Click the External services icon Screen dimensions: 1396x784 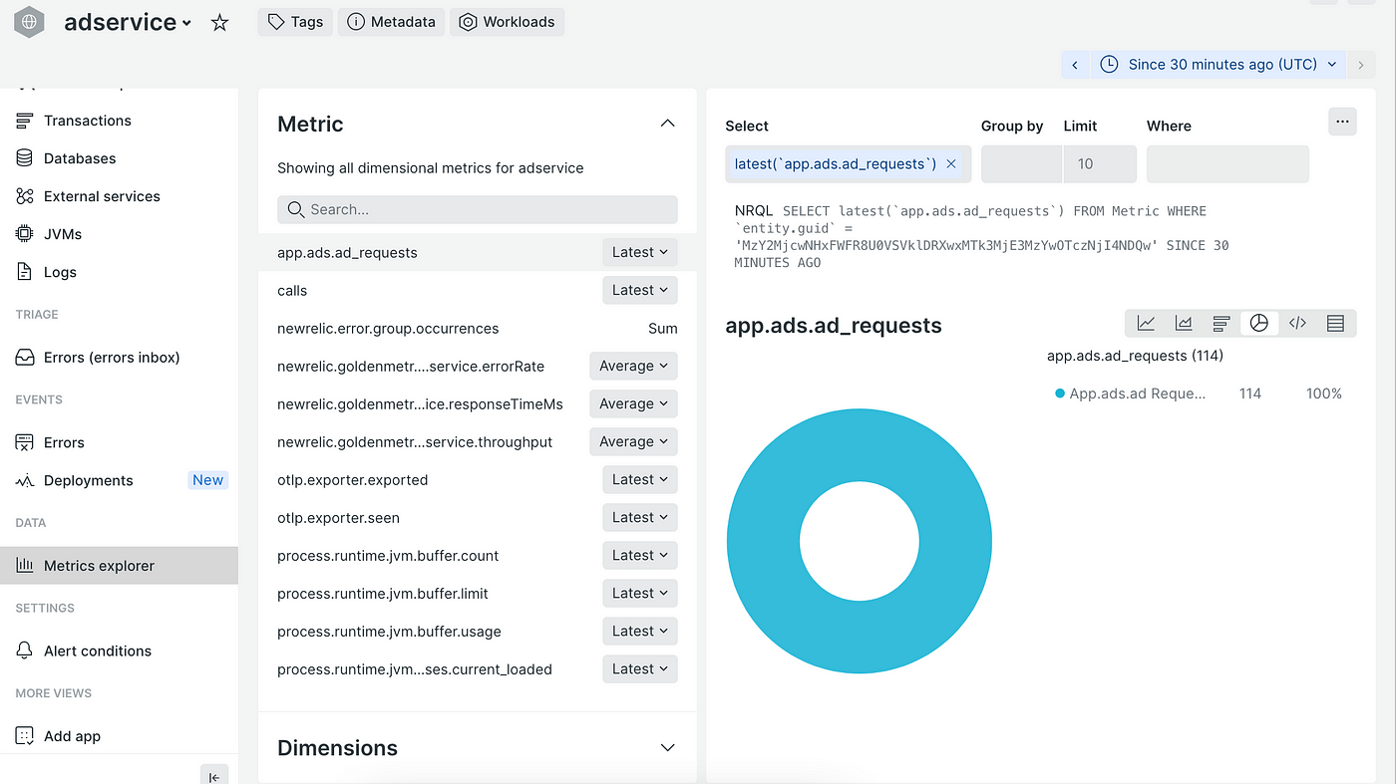tap(25, 196)
